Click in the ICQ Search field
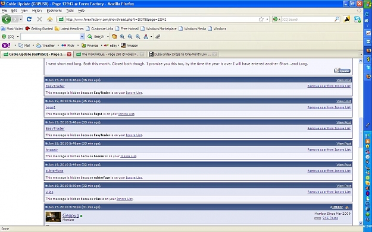The width and height of the screenshot is (372, 232). click(x=308, y=19)
